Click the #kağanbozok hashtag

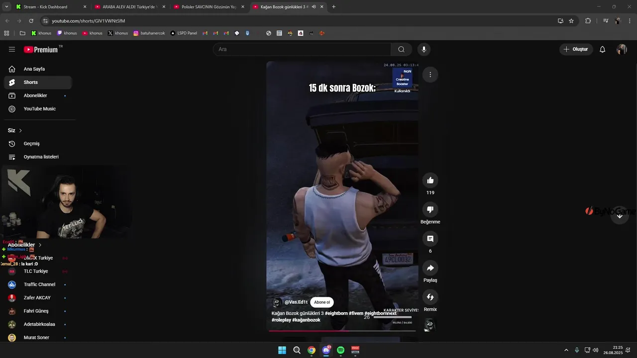[x=306, y=320]
